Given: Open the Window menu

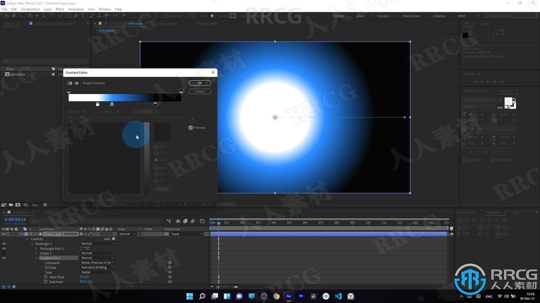Looking at the screenshot, I should point(105,9).
